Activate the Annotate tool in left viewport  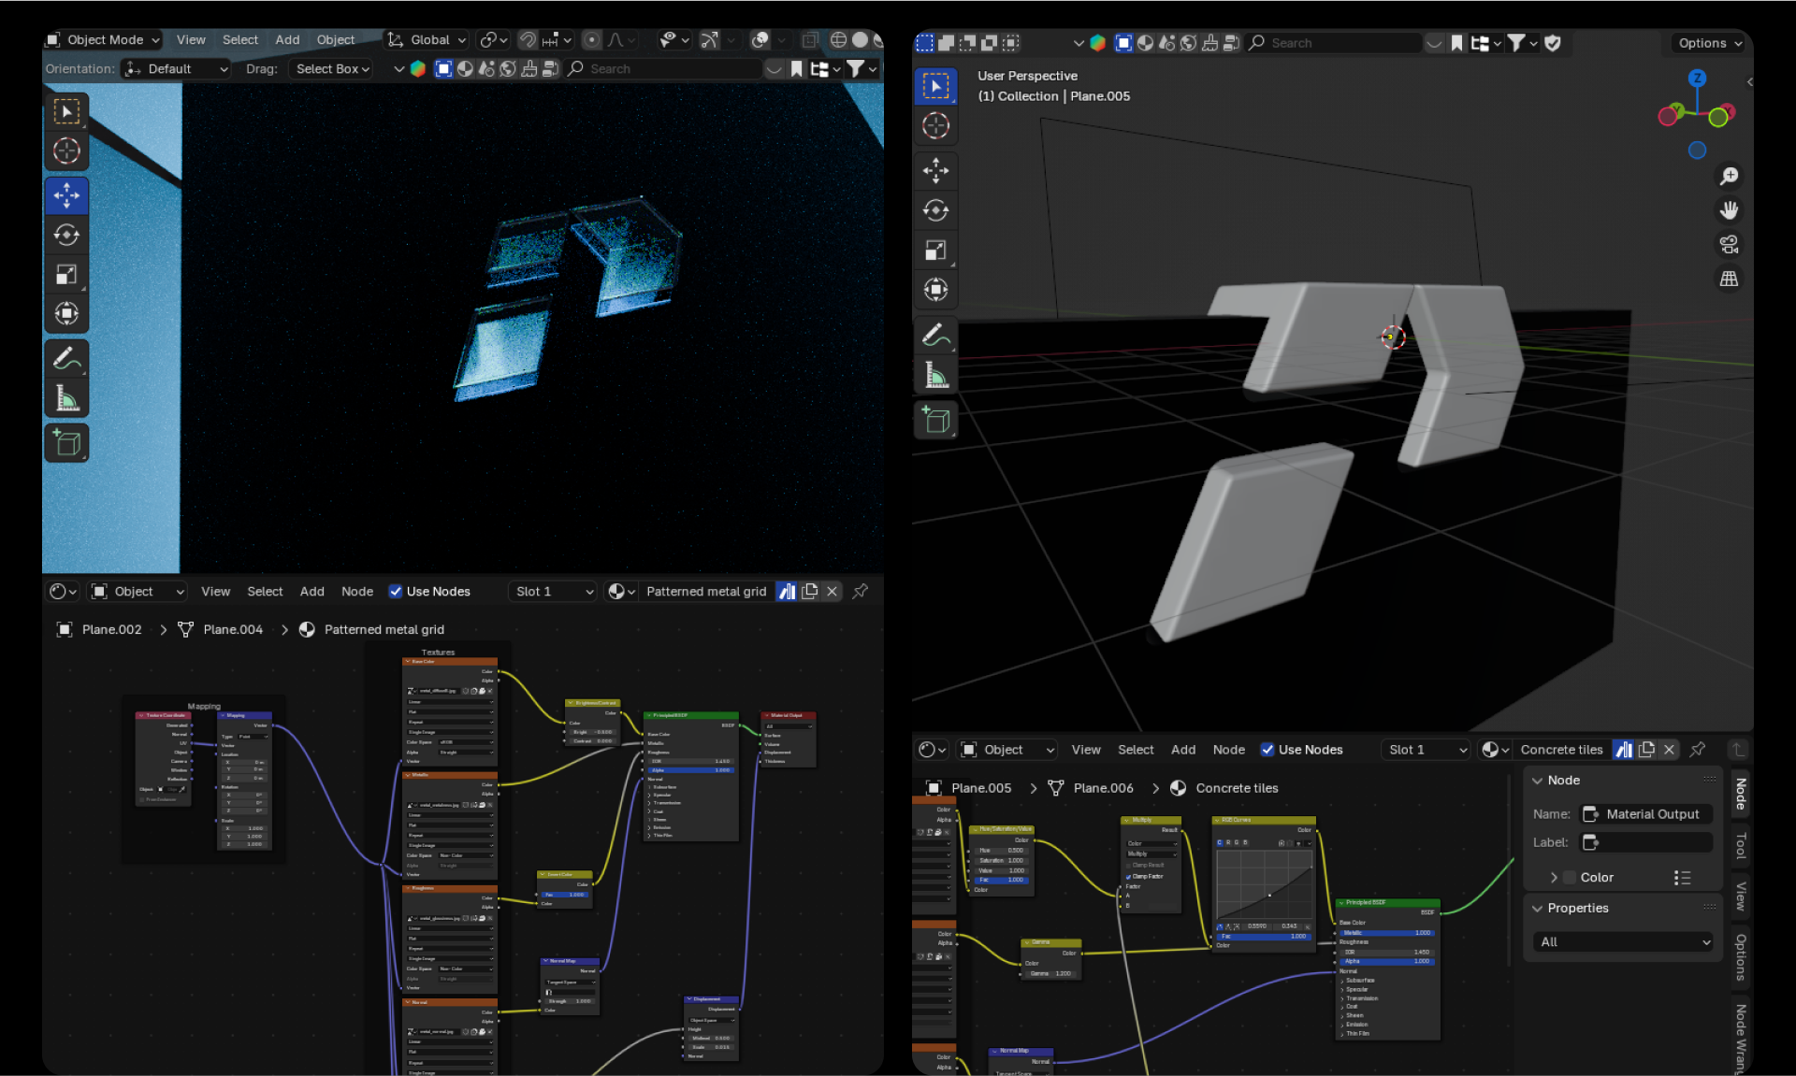66,358
